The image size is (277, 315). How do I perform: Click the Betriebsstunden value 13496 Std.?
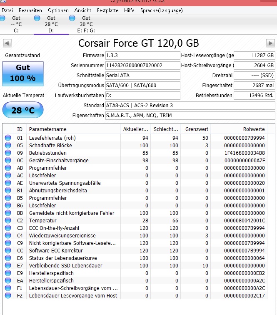pyautogui.click(x=255, y=96)
